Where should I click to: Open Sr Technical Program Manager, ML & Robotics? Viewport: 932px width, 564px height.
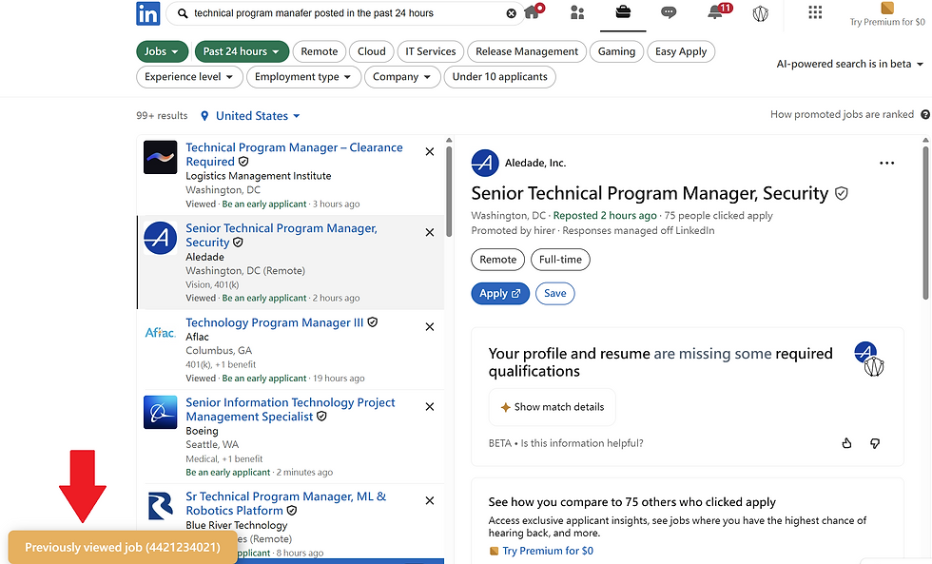286,503
